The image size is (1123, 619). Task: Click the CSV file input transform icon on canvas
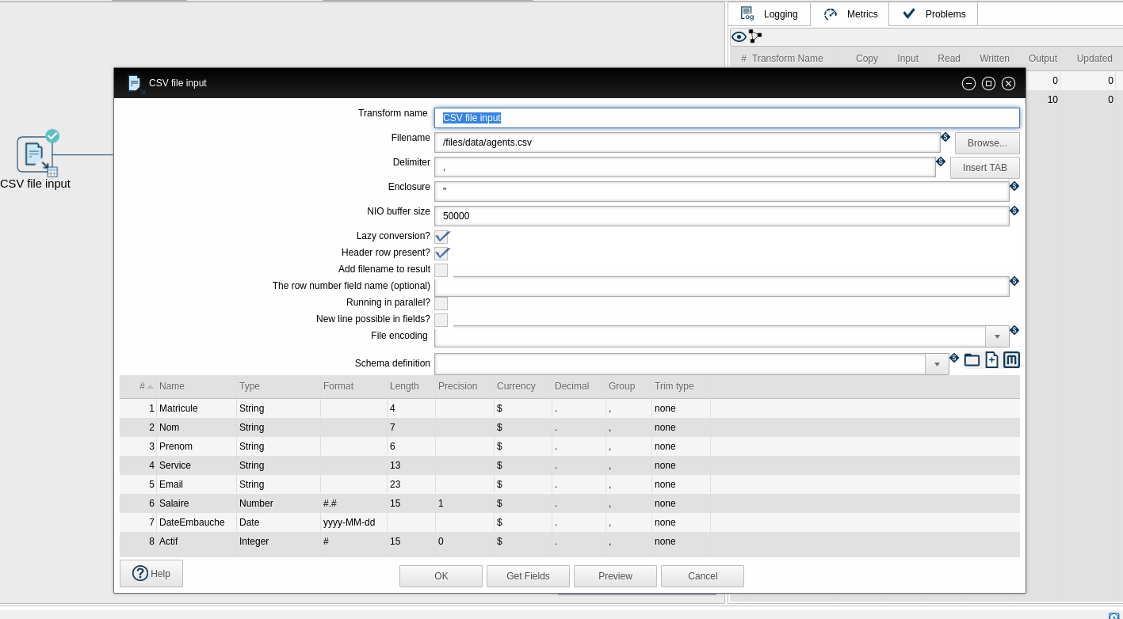coord(35,154)
